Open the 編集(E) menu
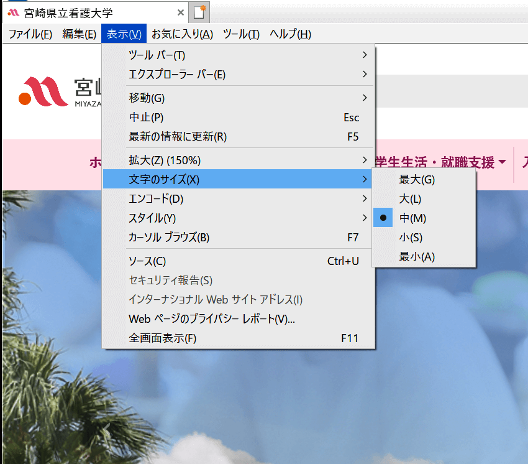 click(79, 34)
